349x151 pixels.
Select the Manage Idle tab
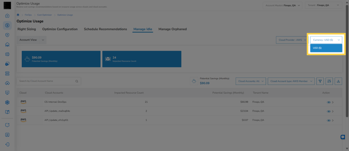coord(143,29)
